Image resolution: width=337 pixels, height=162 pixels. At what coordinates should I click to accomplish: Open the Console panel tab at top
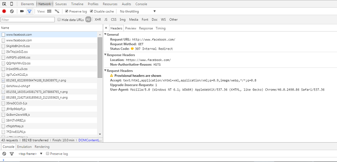coord(141,4)
